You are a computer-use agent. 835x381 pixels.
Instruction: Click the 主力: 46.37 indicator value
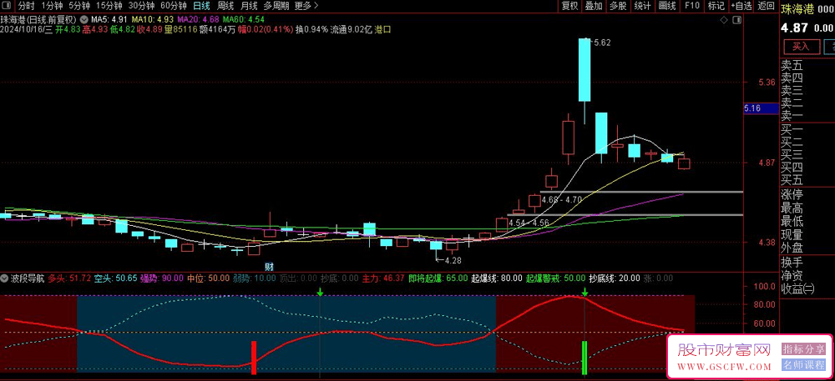[383, 278]
